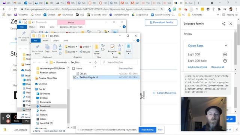Click the share icon in Selected family panel

pyautogui.click(x=223, y=24)
